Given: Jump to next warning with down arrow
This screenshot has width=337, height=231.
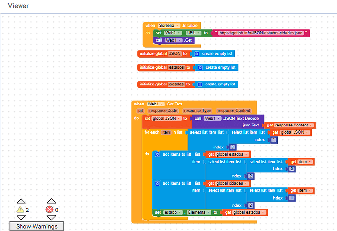Looking at the screenshot, I should tap(21, 218).
